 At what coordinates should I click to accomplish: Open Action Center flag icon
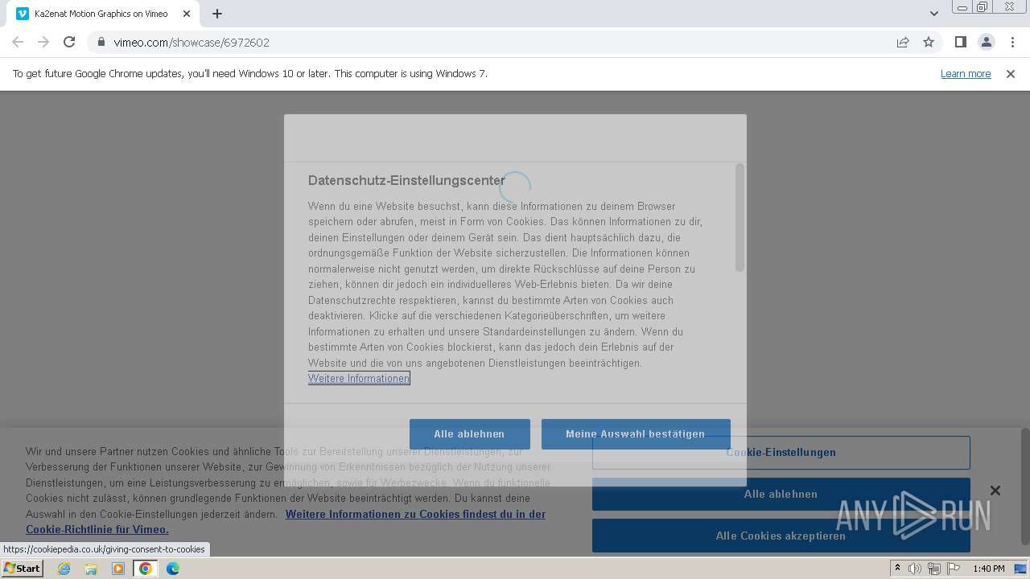[954, 568]
